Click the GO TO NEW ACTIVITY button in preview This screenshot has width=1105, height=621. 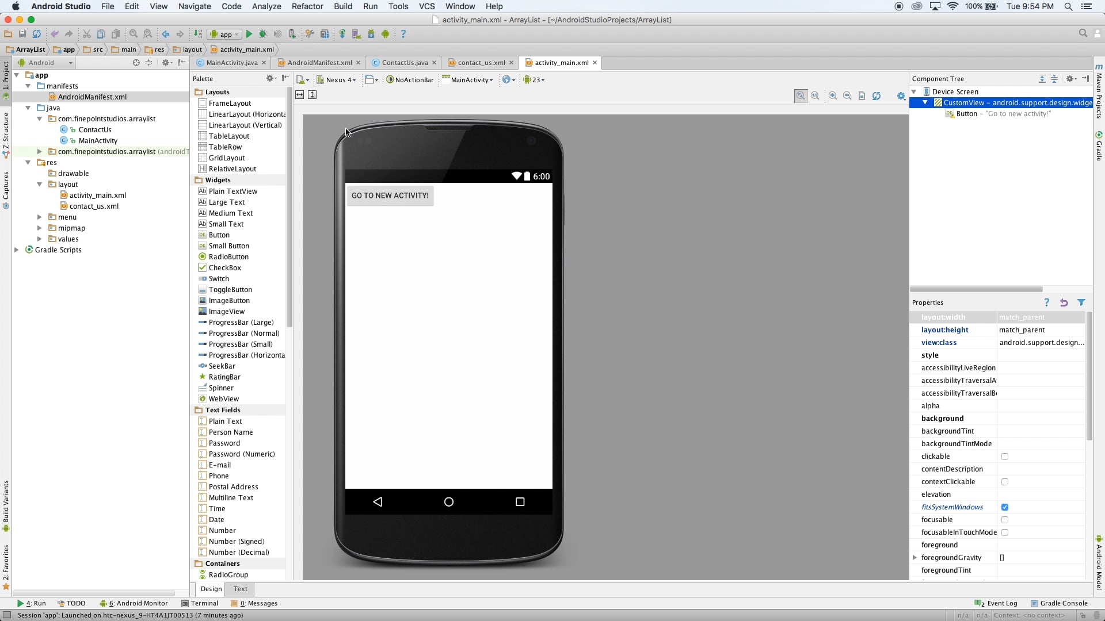(390, 195)
